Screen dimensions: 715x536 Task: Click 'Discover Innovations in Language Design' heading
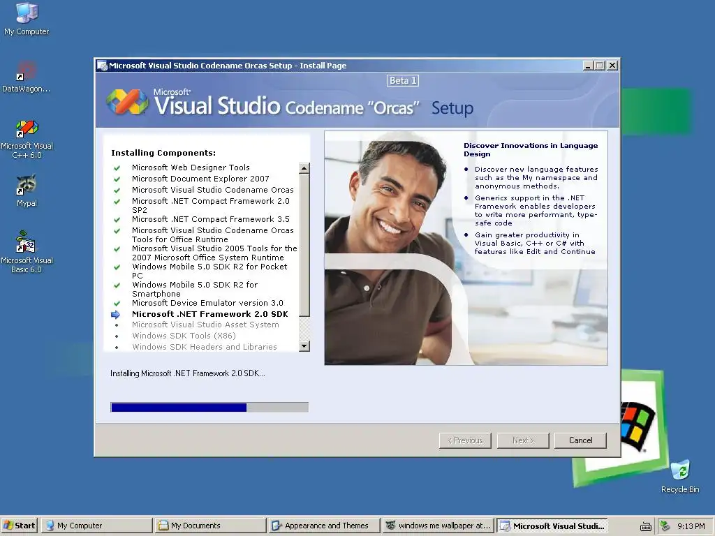pos(531,149)
